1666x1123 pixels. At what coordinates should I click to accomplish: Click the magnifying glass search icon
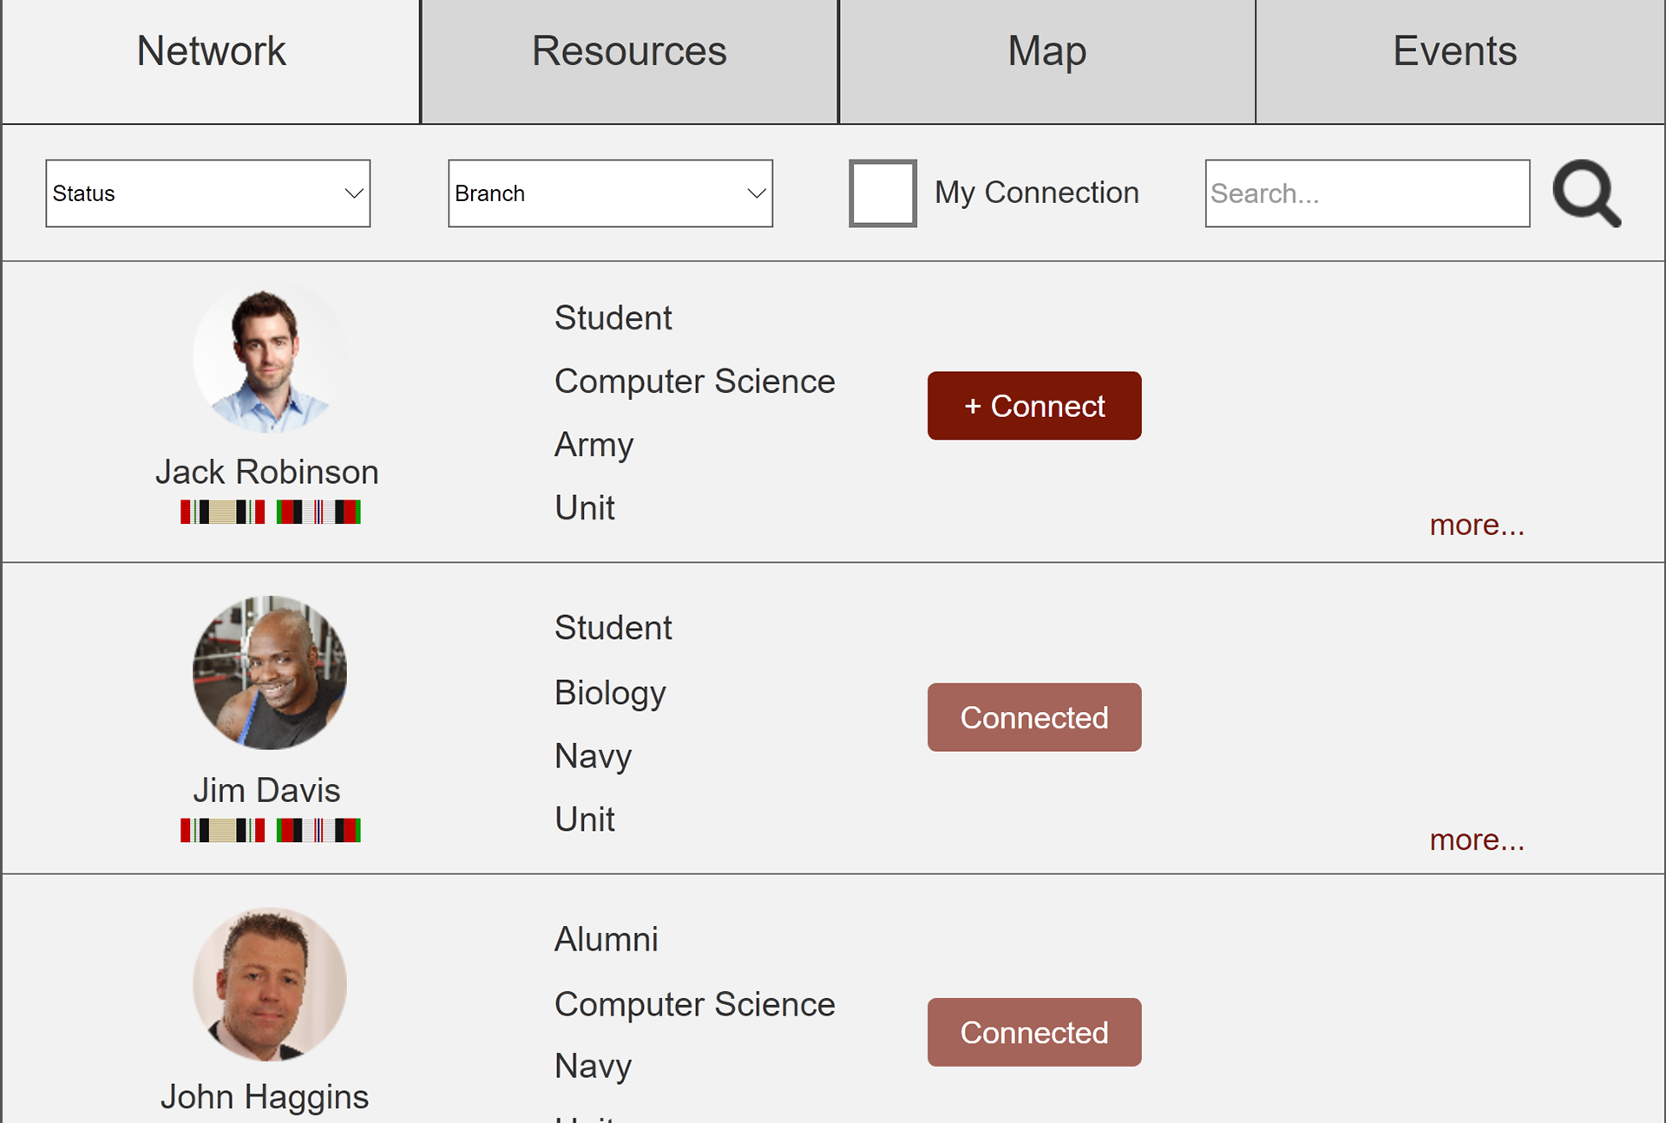tap(1586, 193)
